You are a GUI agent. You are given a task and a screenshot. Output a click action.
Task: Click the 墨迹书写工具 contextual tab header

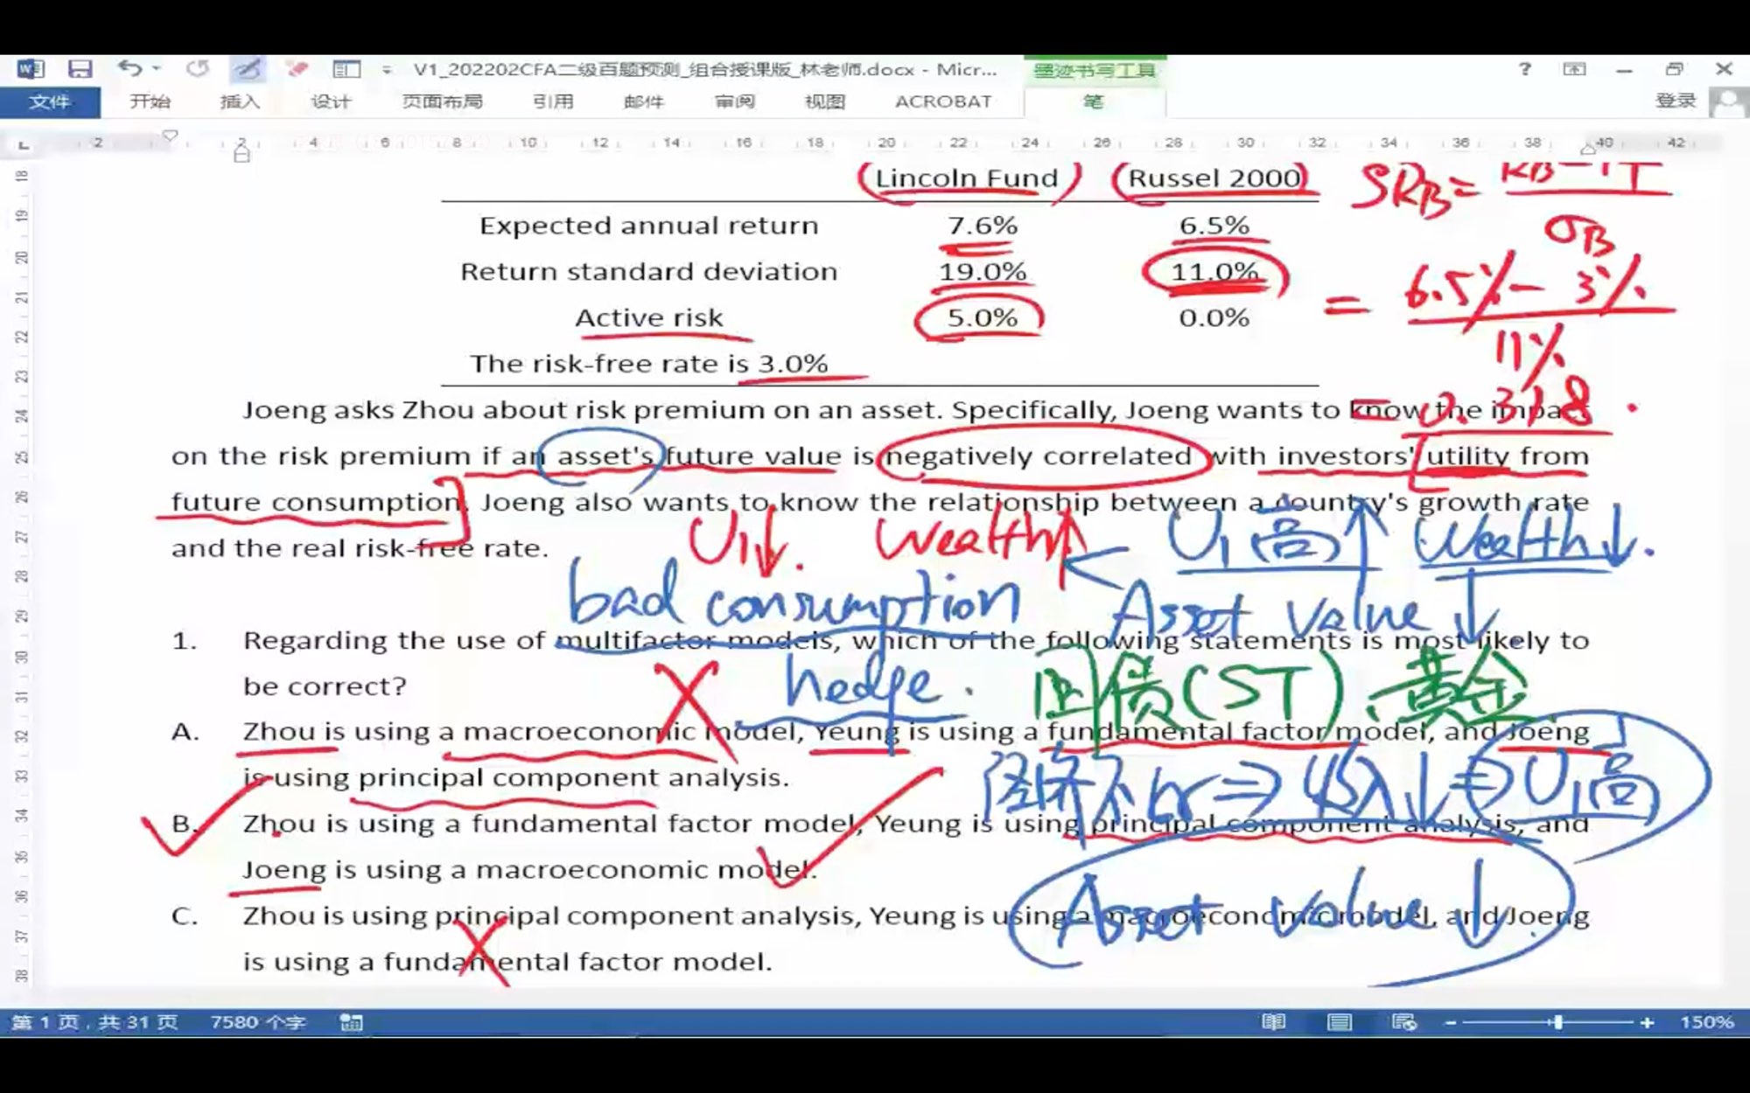(1095, 70)
